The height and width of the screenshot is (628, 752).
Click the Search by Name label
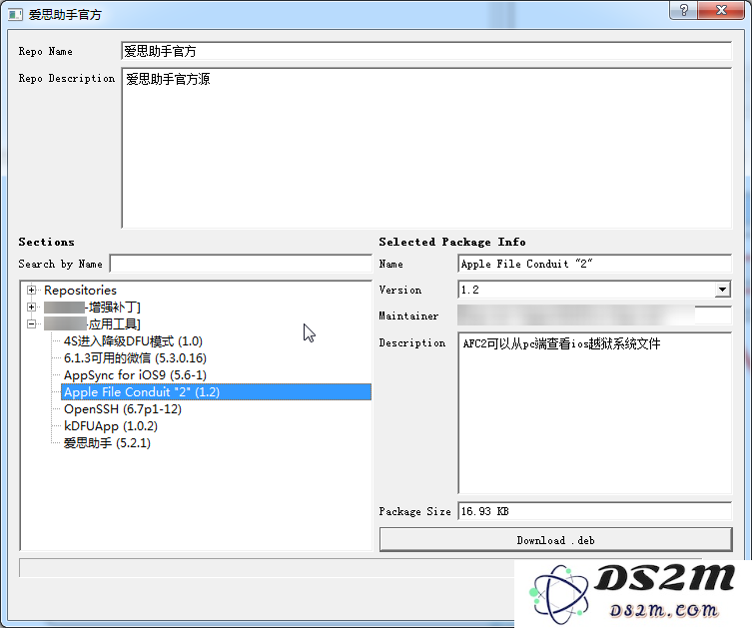coord(61,265)
